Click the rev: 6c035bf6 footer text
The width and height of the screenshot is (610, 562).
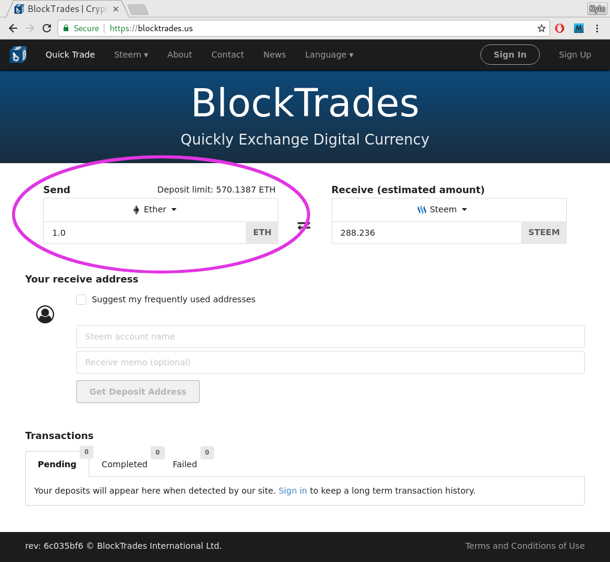pyautogui.click(x=54, y=546)
